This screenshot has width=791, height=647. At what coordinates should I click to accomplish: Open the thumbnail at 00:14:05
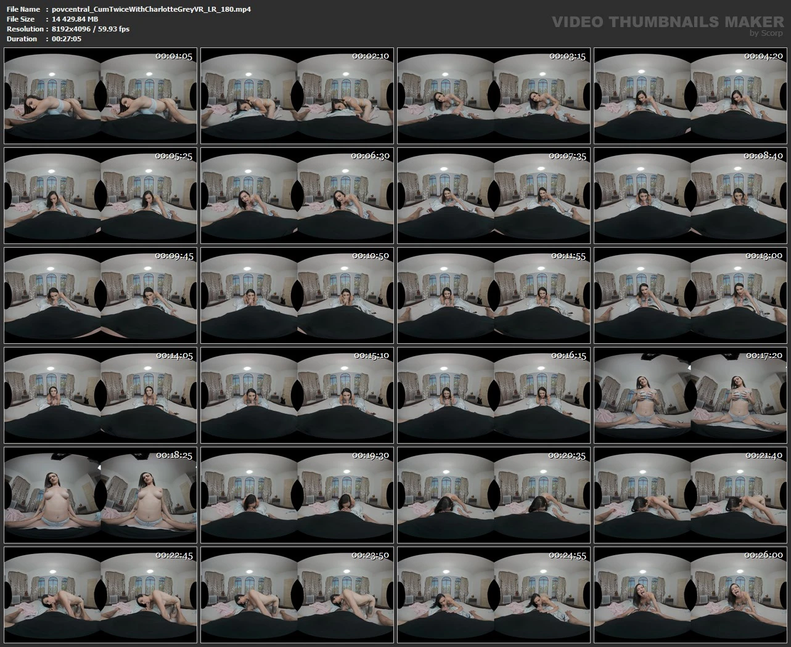(x=100, y=395)
